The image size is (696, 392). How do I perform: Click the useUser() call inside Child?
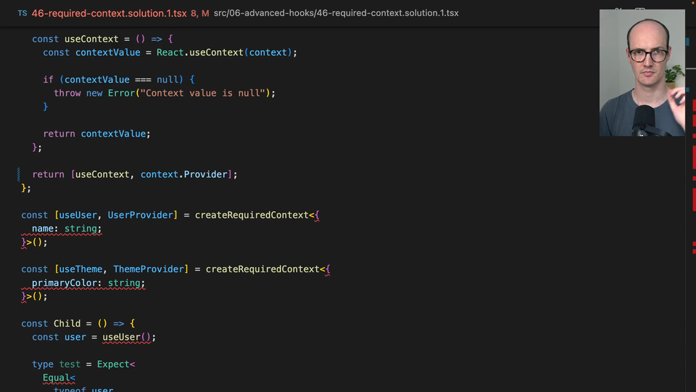128,337
